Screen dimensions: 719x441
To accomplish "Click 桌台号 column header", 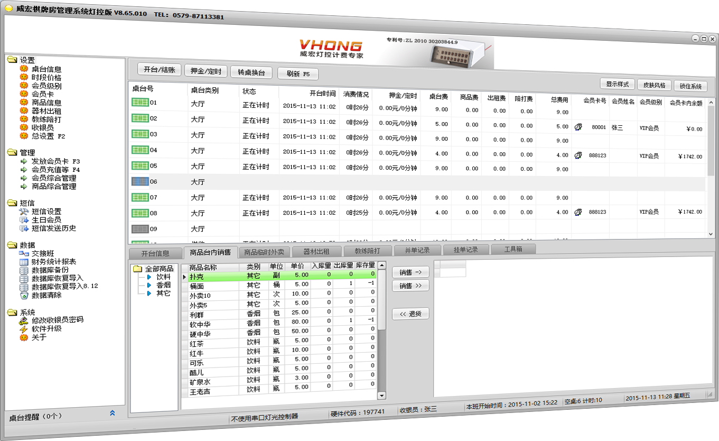I will pyautogui.click(x=143, y=89).
